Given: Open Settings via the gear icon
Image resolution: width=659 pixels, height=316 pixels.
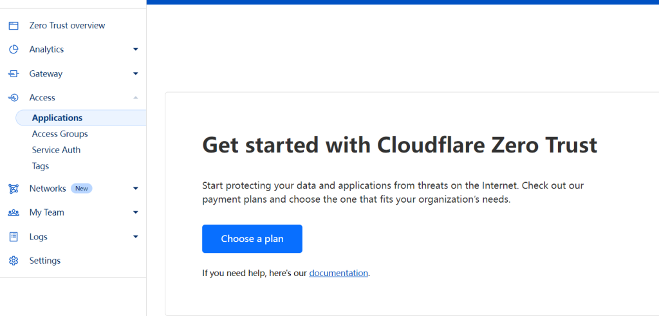Looking at the screenshot, I should point(14,261).
